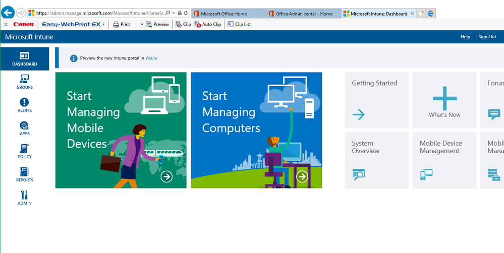Image resolution: width=504 pixels, height=253 pixels.
Task: Click the Mobile Device Management devices icon
Action: pos(426,174)
